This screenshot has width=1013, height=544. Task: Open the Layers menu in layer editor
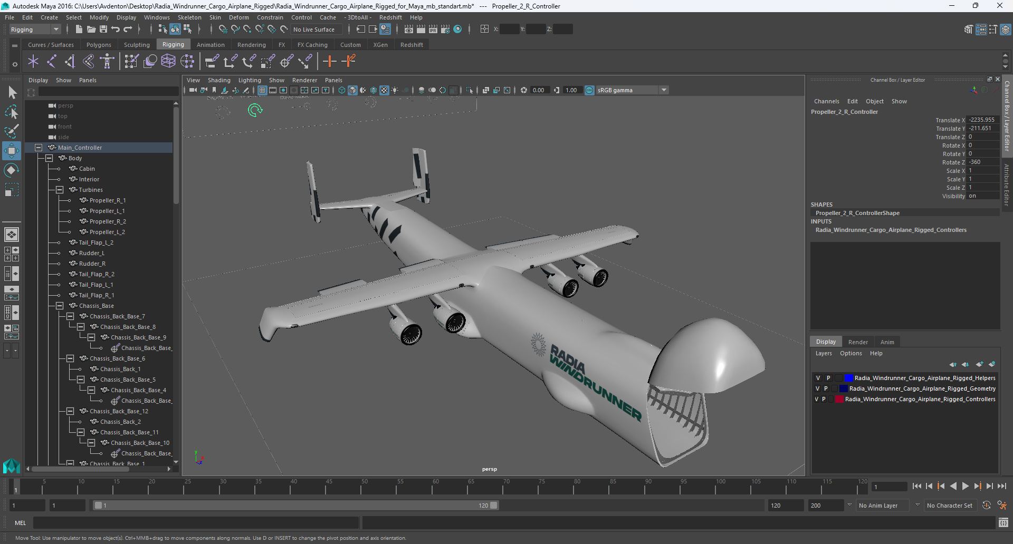coord(823,353)
